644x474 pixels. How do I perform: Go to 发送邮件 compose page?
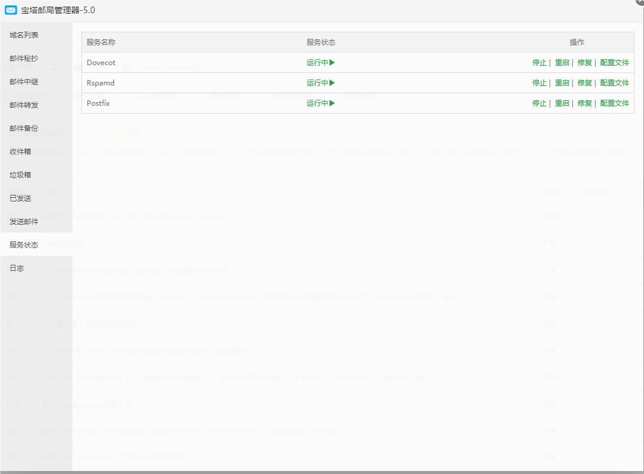click(x=24, y=222)
